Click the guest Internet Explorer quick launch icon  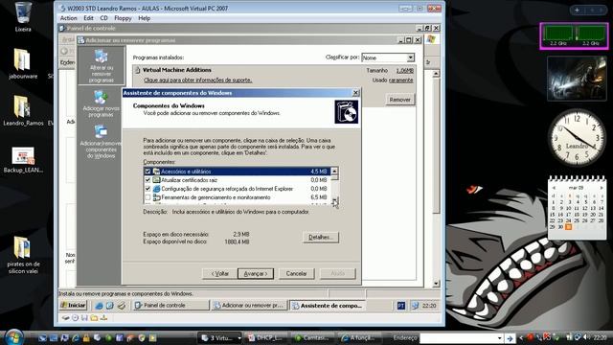[x=99, y=306]
